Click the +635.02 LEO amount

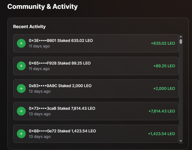click(x=163, y=43)
